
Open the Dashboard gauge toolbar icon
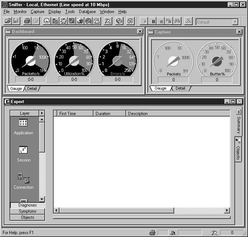(47, 21)
